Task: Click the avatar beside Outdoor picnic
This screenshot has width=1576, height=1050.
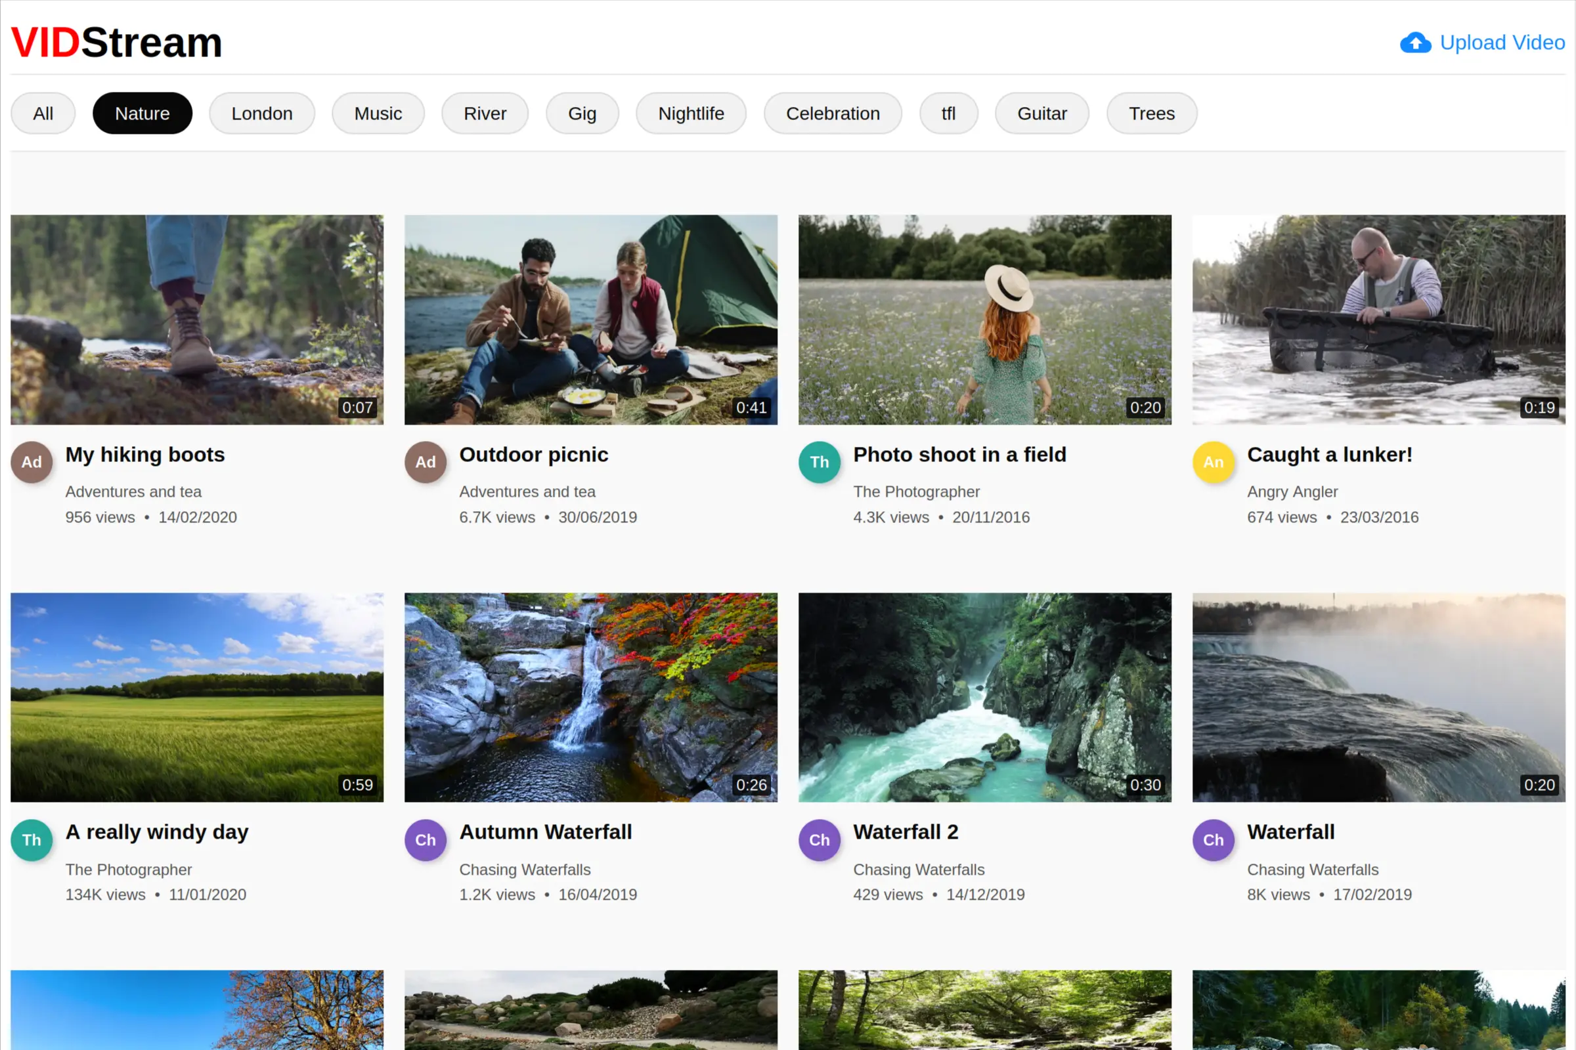Action: 426,462
